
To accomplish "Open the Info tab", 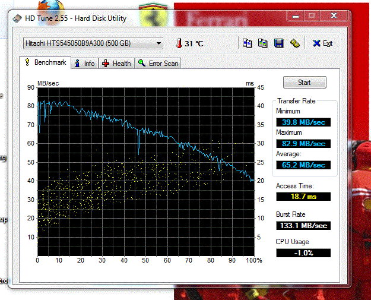I will 85,64.
